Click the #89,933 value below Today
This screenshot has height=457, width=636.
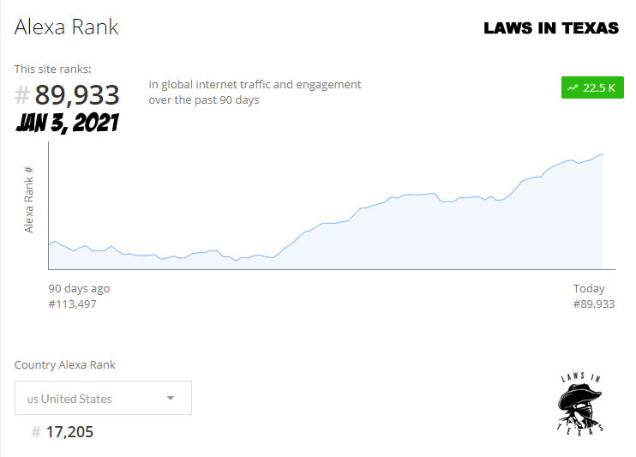click(x=594, y=304)
